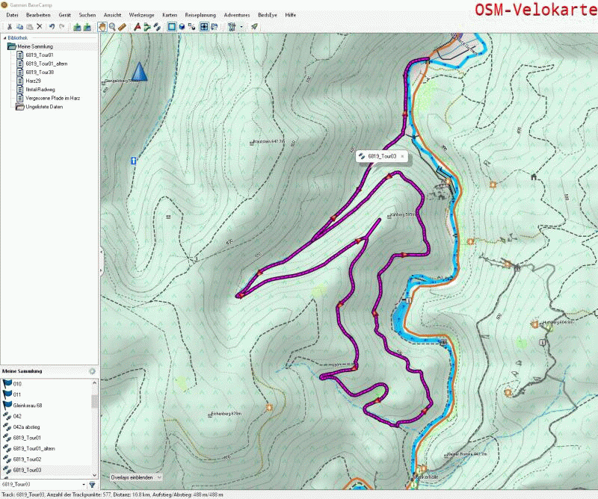The image size is (598, 499).
Task: Select Vergessene Pfade im Harz list
Action: tap(52, 98)
